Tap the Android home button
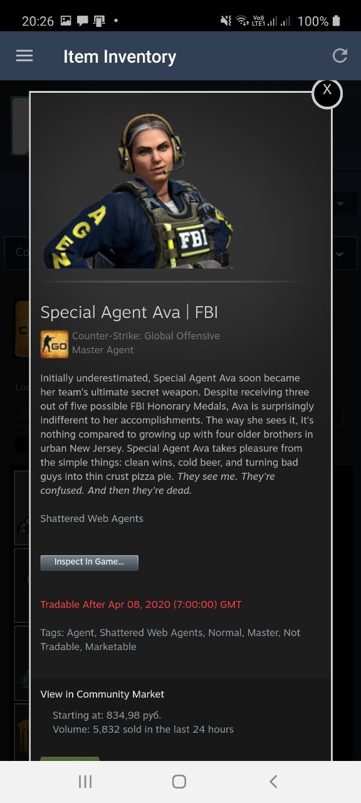Screen dimensions: 361x803 [x=179, y=781]
